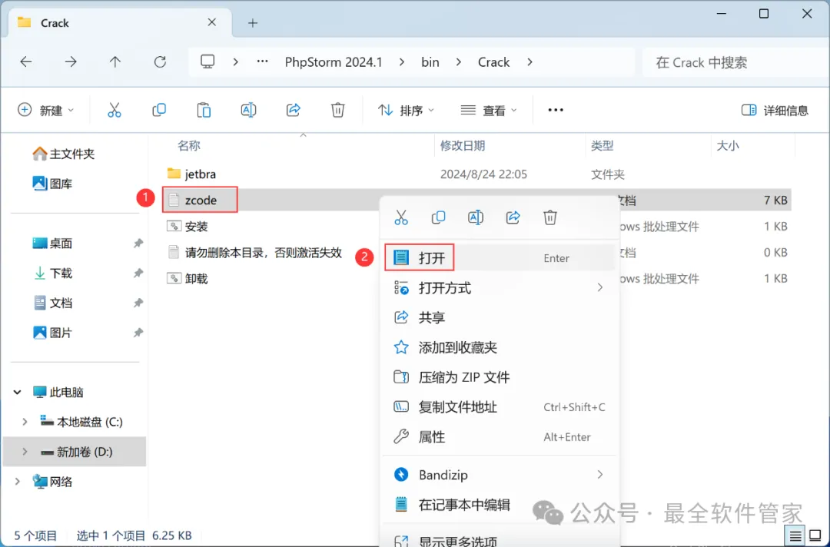Image resolution: width=830 pixels, height=547 pixels.
Task: Click the Delete trash icon in the toolbar
Action: click(337, 110)
